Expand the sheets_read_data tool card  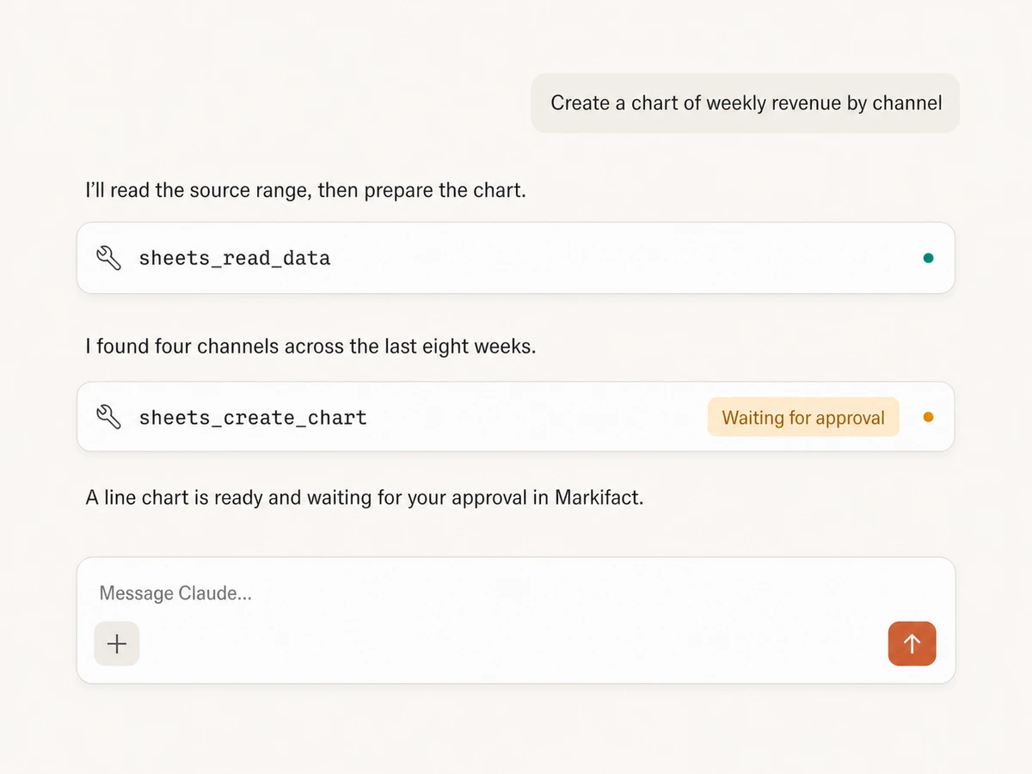coord(516,258)
